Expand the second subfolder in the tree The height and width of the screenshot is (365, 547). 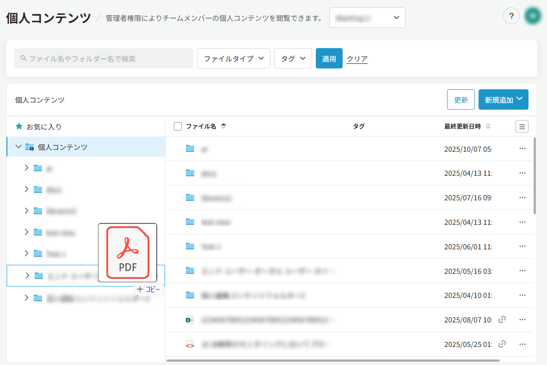coord(26,189)
